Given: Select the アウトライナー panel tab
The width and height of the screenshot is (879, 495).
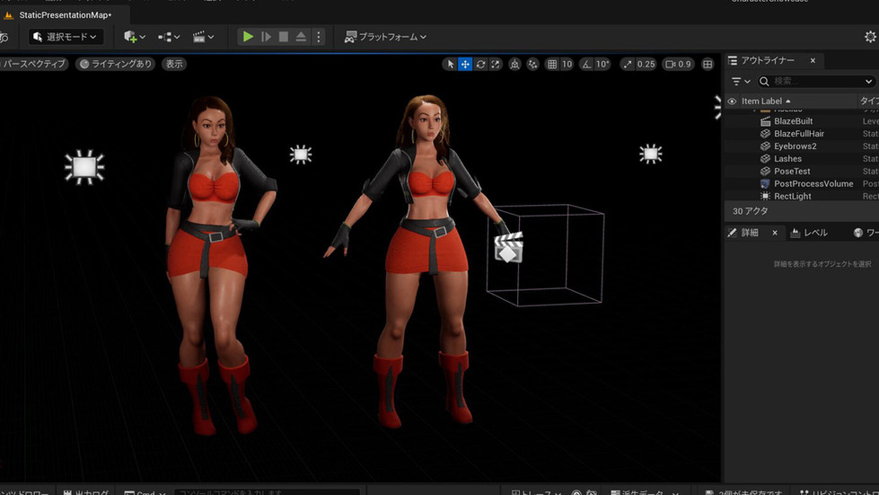Looking at the screenshot, I should point(768,60).
